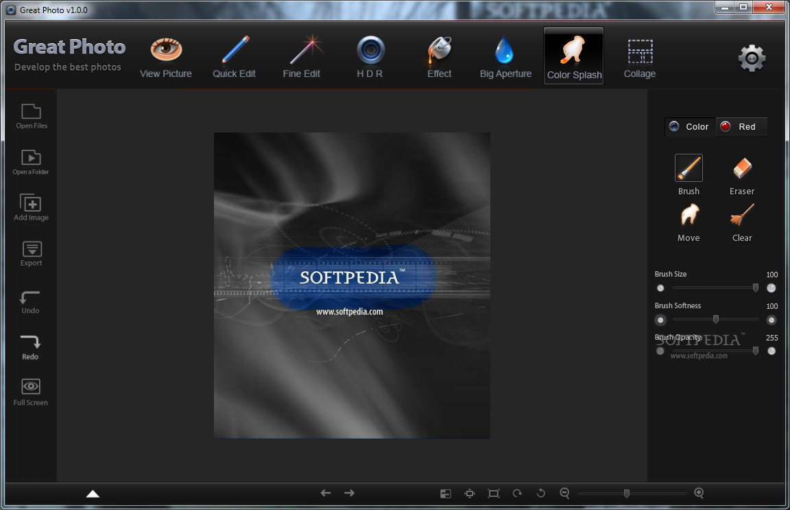Select the Color splash mode option

coord(690,126)
